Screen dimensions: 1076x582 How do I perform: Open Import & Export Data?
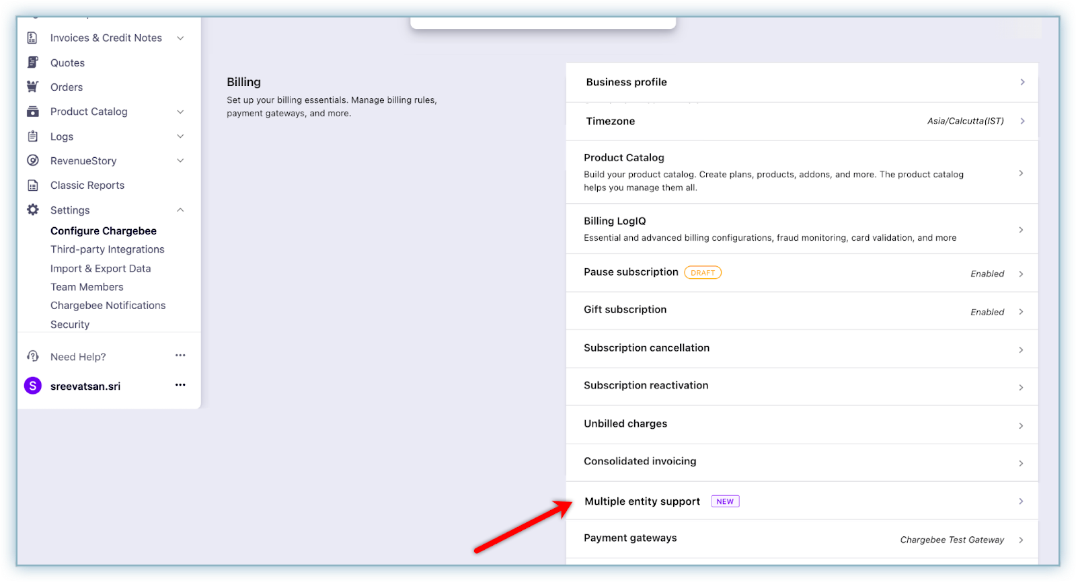click(101, 269)
